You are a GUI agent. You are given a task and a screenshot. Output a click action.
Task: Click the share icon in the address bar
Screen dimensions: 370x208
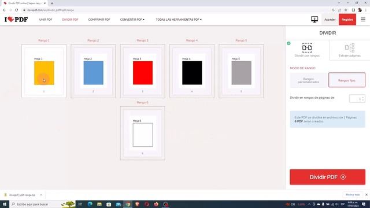[339, 10]
